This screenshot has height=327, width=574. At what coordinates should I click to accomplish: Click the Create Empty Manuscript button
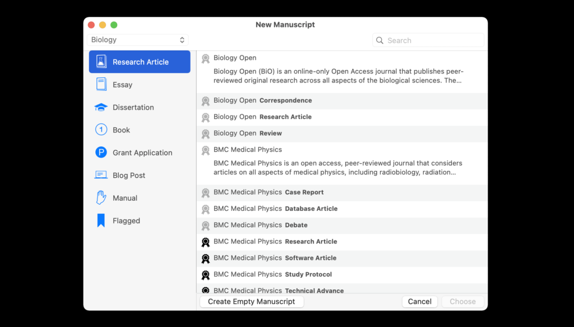[251, 301]
